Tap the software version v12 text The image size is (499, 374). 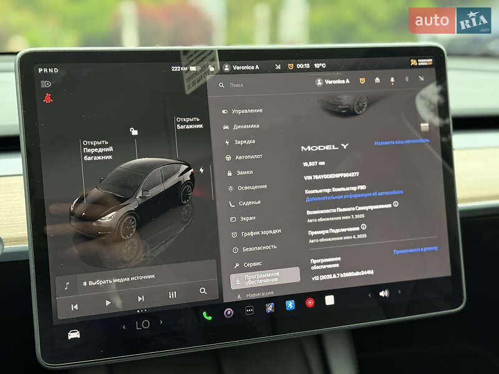click(342, 275)
